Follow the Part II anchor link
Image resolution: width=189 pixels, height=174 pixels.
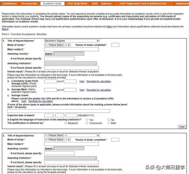click(x=5, y=29)
